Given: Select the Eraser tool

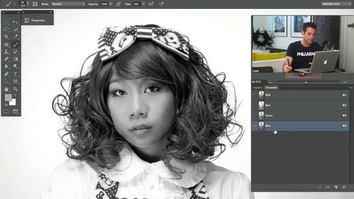Looking at the screenshot, I should pyautogui.click(x=6, y=59).
